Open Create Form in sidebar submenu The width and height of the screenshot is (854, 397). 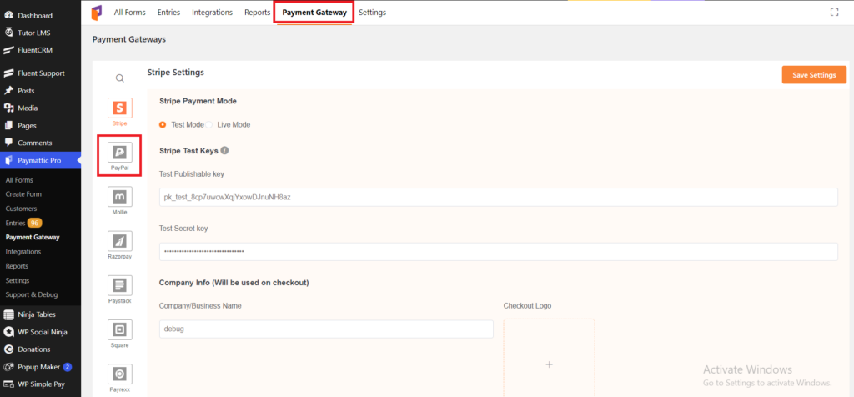(23, 193)
